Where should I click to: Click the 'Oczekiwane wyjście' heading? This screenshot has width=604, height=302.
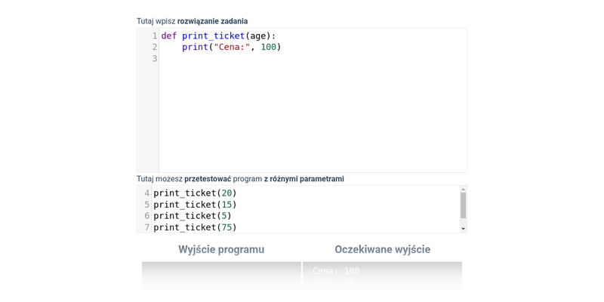pyautogui.click(x=383, y=249)
